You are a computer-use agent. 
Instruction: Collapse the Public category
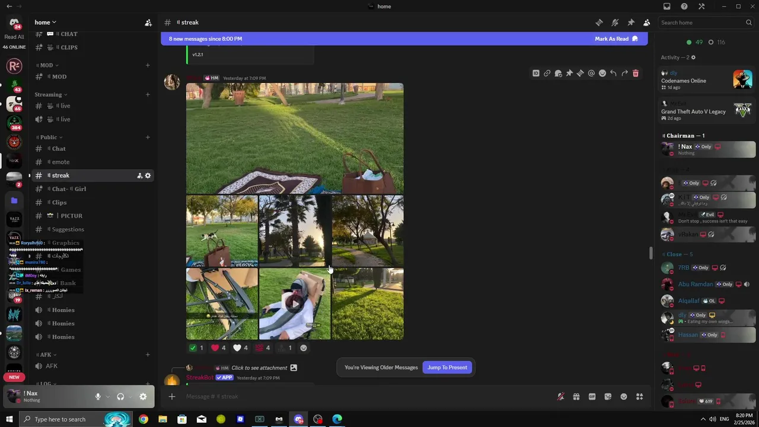49,137
